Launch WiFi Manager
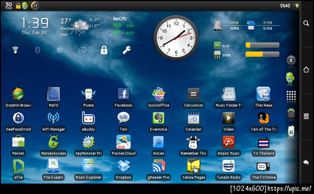The width and height of the screenshot is (314, 194). [x=53, y=118]
